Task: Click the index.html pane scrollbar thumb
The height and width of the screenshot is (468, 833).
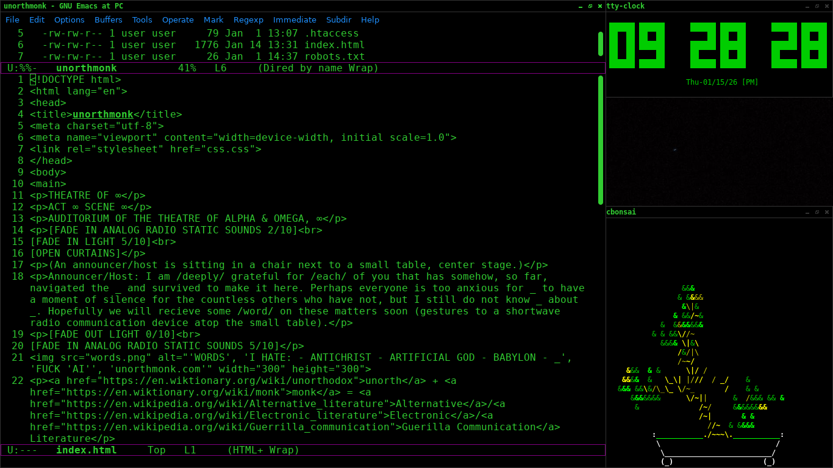Action: [x=601, y=140]
